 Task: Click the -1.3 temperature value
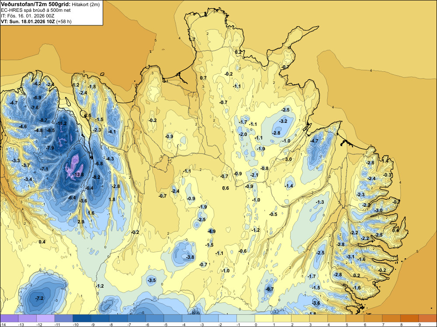[x=320, y=202]
